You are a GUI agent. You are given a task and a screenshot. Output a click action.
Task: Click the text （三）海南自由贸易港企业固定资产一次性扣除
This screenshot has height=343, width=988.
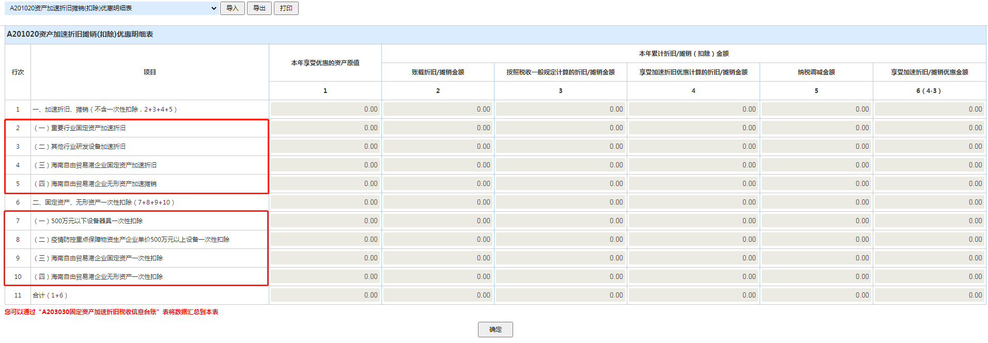(x=98, y=258)
